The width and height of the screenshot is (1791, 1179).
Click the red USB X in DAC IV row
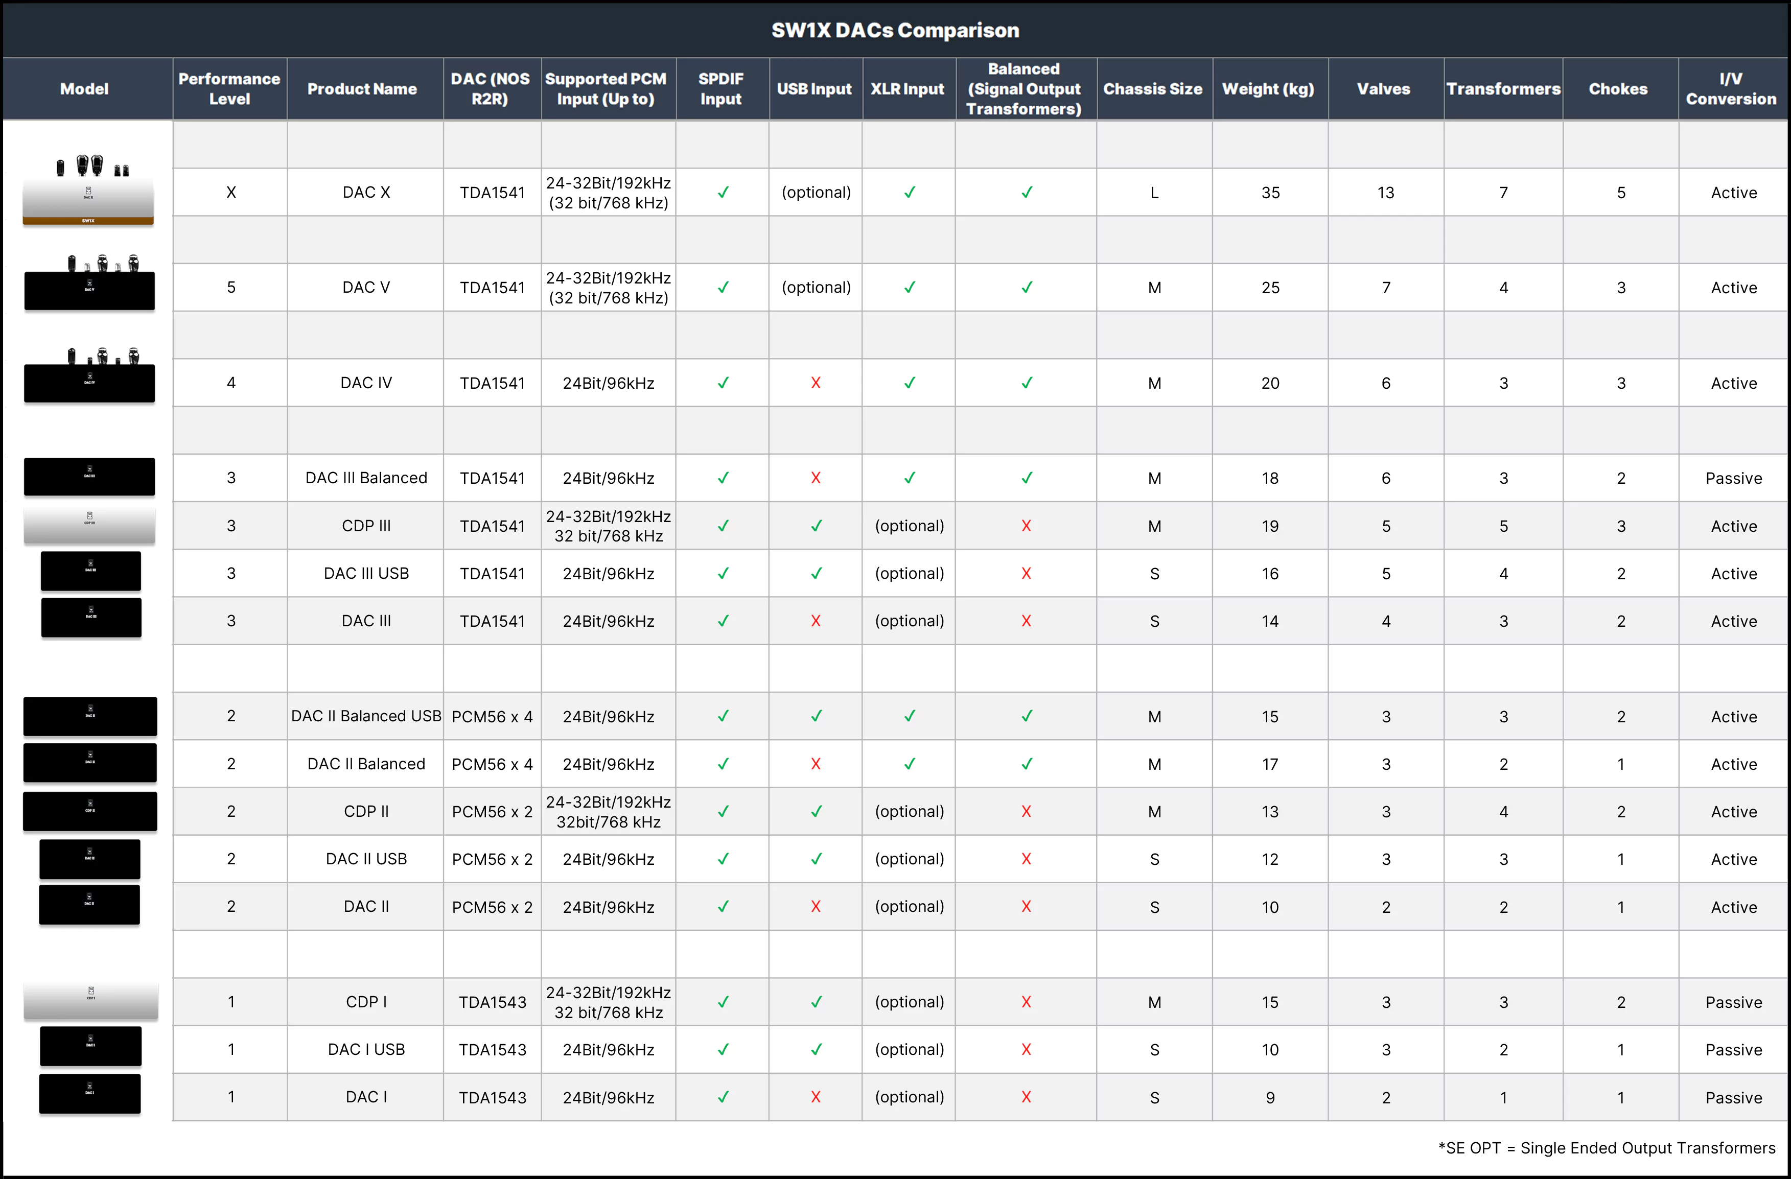(x=816, y=383)
